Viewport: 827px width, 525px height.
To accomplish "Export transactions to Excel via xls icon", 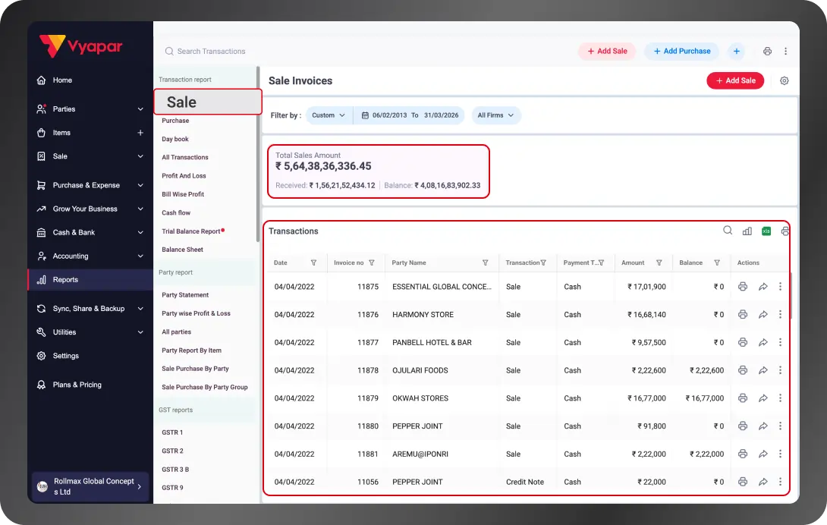I will click(766, 231).
